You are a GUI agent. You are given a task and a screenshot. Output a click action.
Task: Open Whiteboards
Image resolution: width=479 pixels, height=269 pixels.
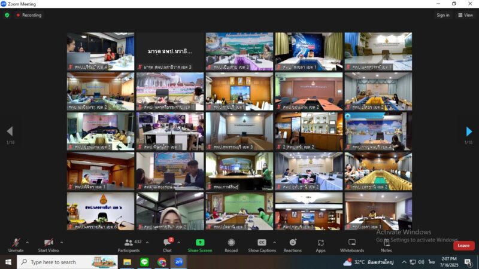point(352,243)
